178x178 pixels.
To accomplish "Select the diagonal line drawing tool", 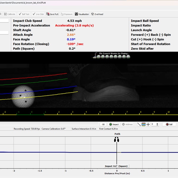I will click(139, 124).
